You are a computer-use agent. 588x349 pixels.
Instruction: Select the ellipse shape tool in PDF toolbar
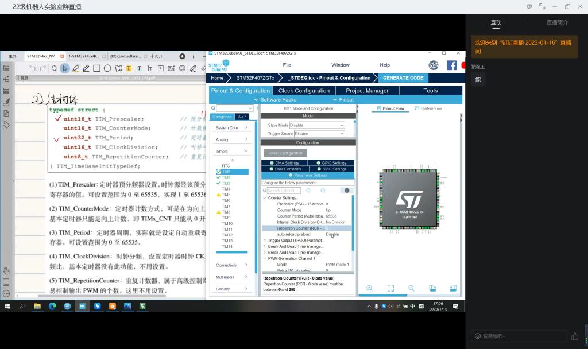pos(107,68)
